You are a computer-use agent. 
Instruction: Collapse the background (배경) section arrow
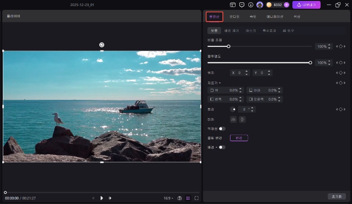(216, 147)
